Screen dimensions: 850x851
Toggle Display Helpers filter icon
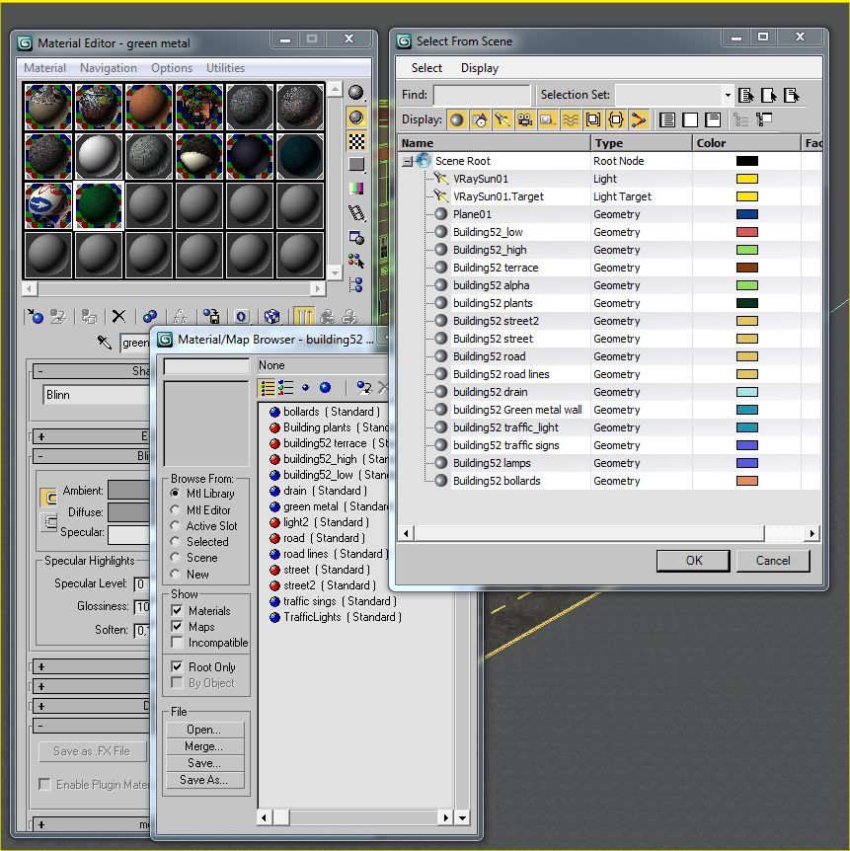pos(547,119)
